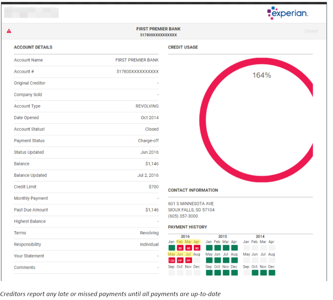The width and height of the screenshot is (333, 300).
Task: Click the Responsibility value Individual
Action: pos(149,245)
